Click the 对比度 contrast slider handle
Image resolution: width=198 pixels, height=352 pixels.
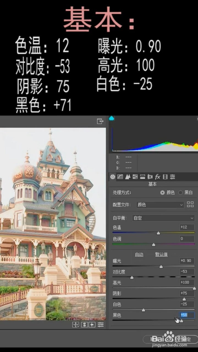pos(132,277)
